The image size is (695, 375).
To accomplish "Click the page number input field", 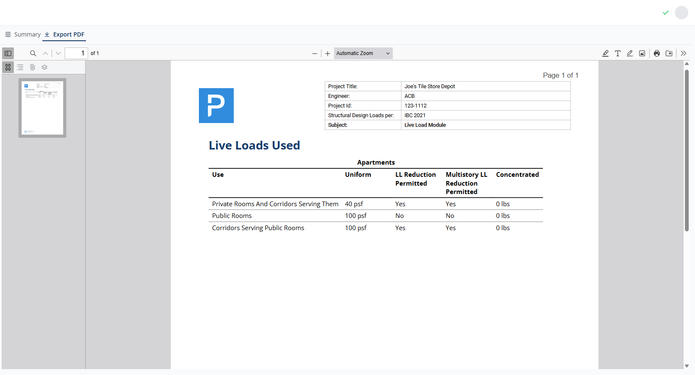I will point(76,53).
